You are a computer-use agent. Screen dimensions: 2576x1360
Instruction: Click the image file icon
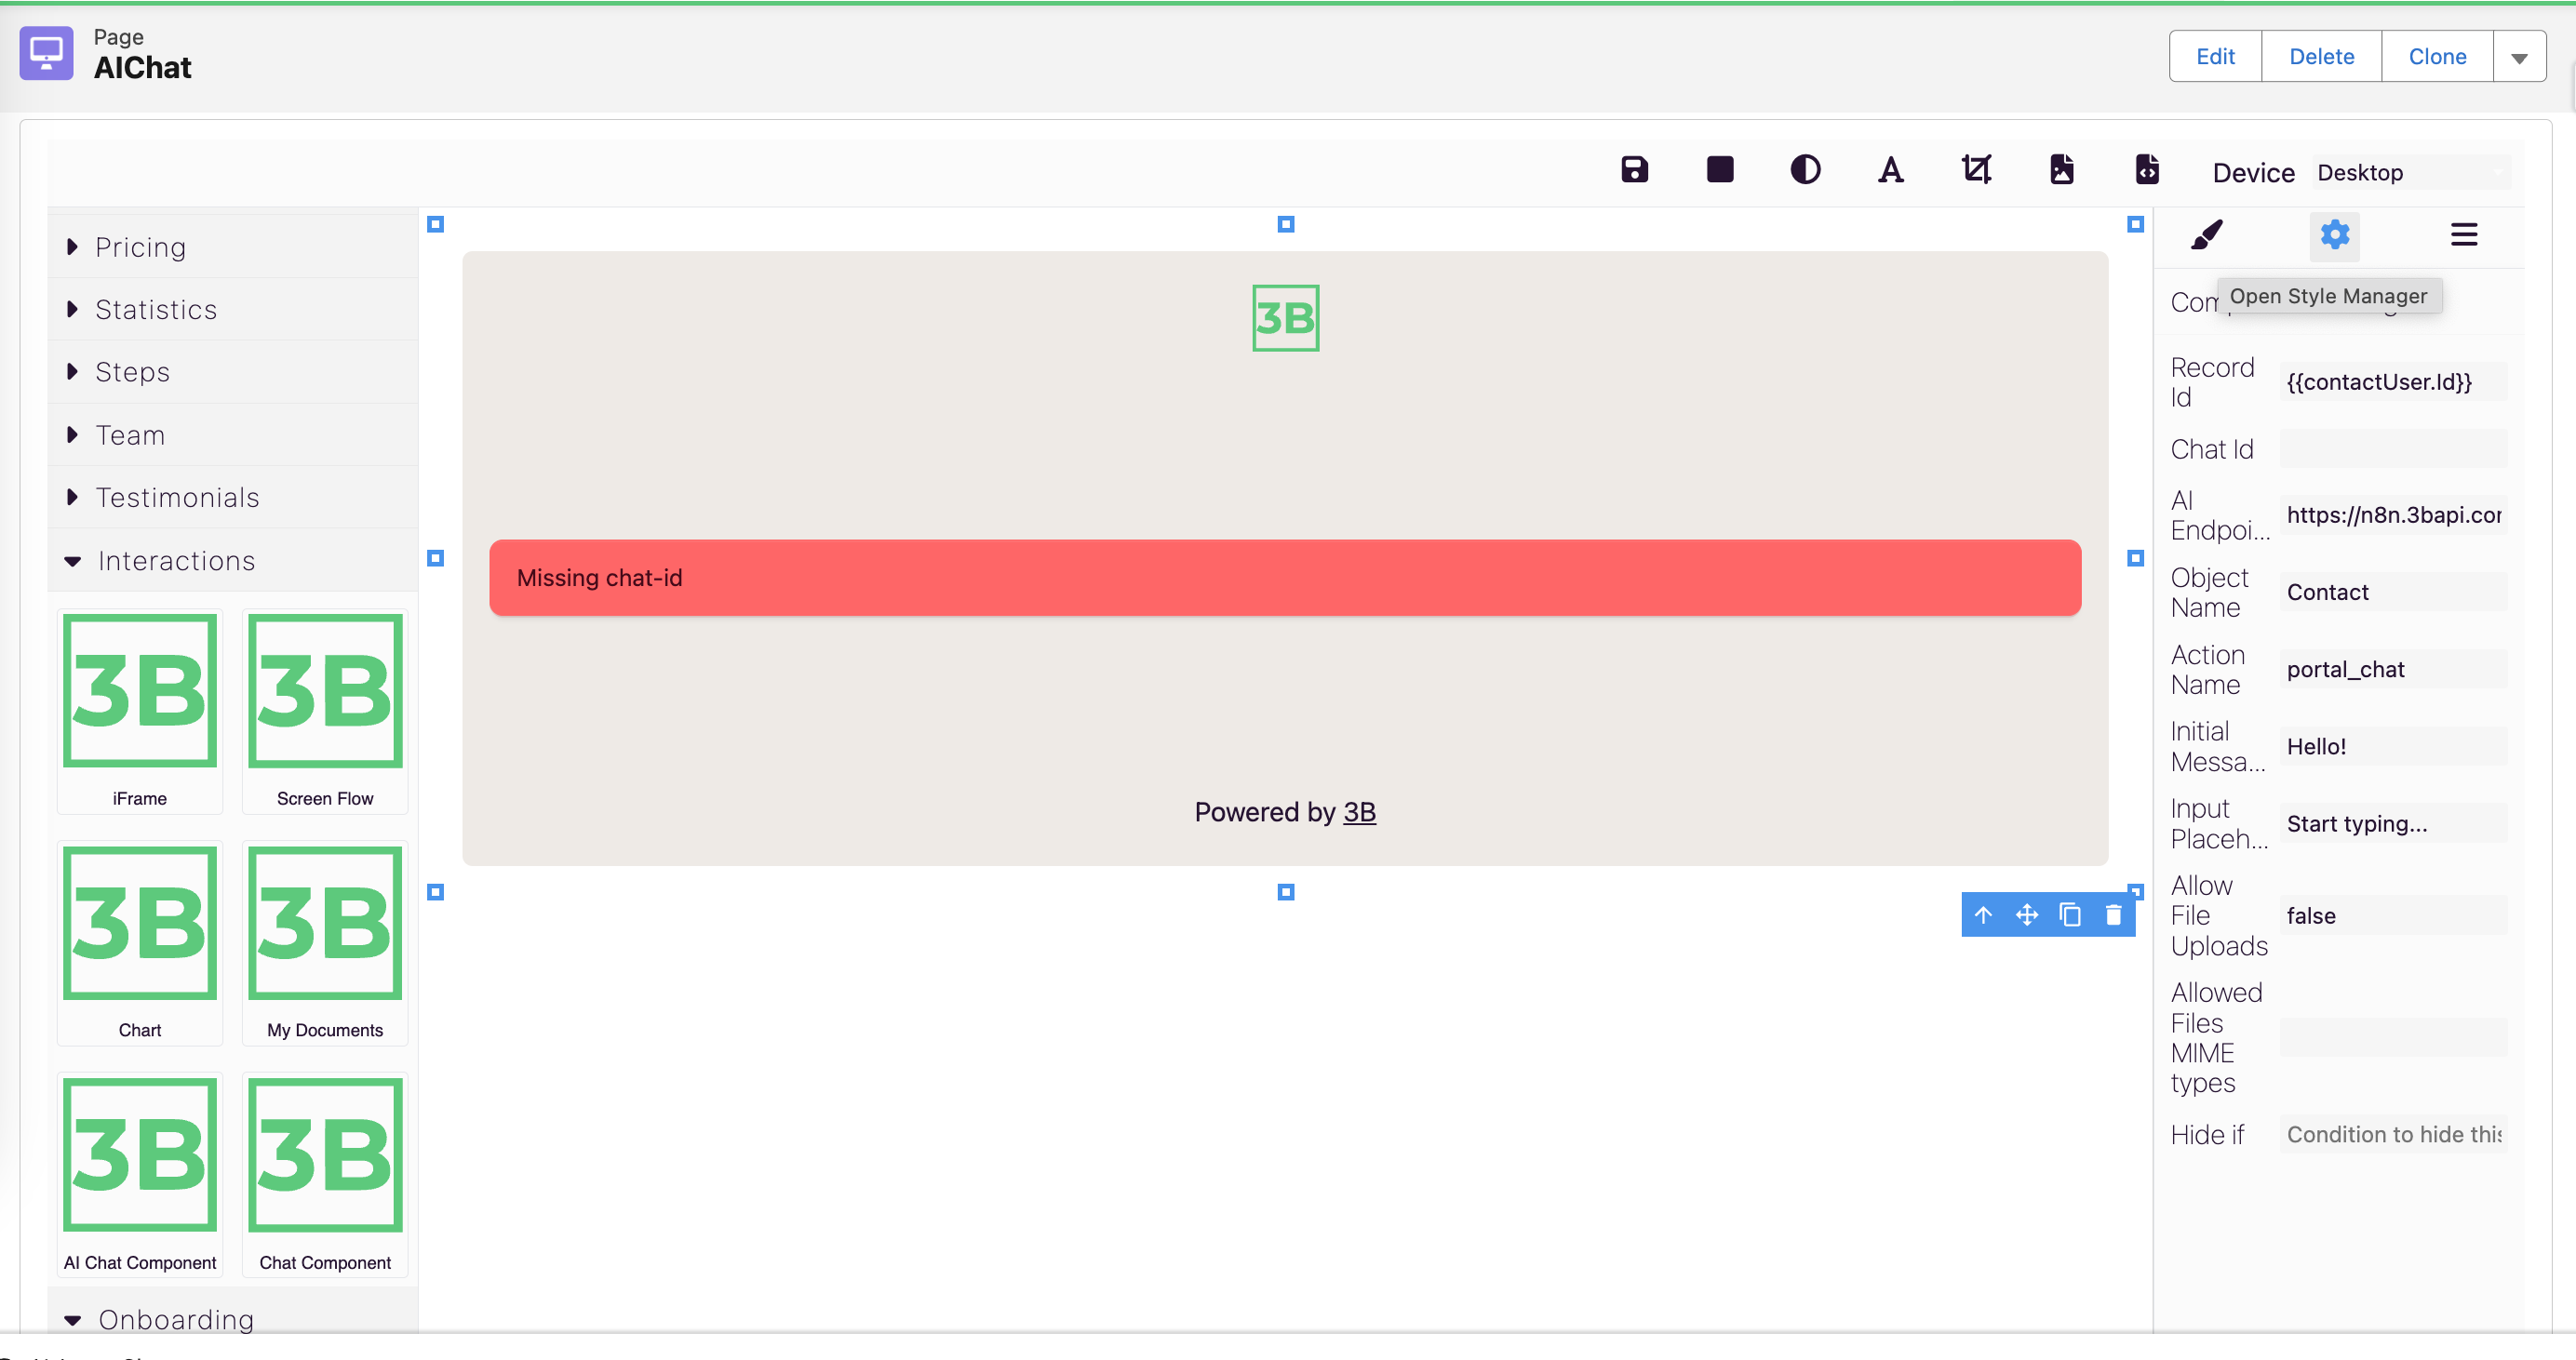[2061, 170]
